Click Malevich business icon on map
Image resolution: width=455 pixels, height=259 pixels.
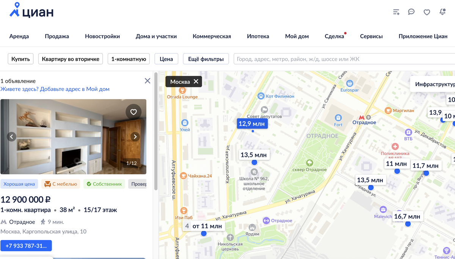click(x=383, y=210)
